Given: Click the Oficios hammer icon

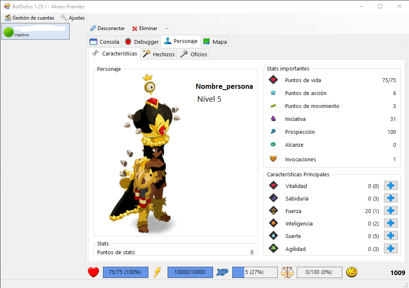Looking at the screenshot, I should click(x=184, y=54).
